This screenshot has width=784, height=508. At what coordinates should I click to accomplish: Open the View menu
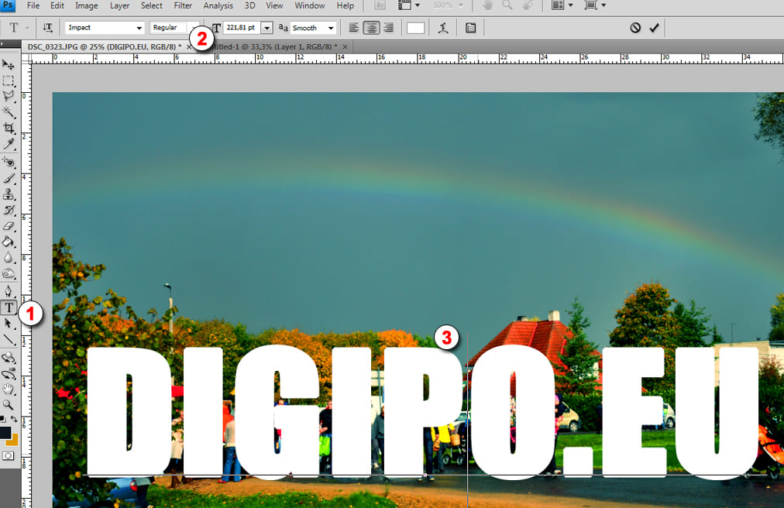[274, 5]
